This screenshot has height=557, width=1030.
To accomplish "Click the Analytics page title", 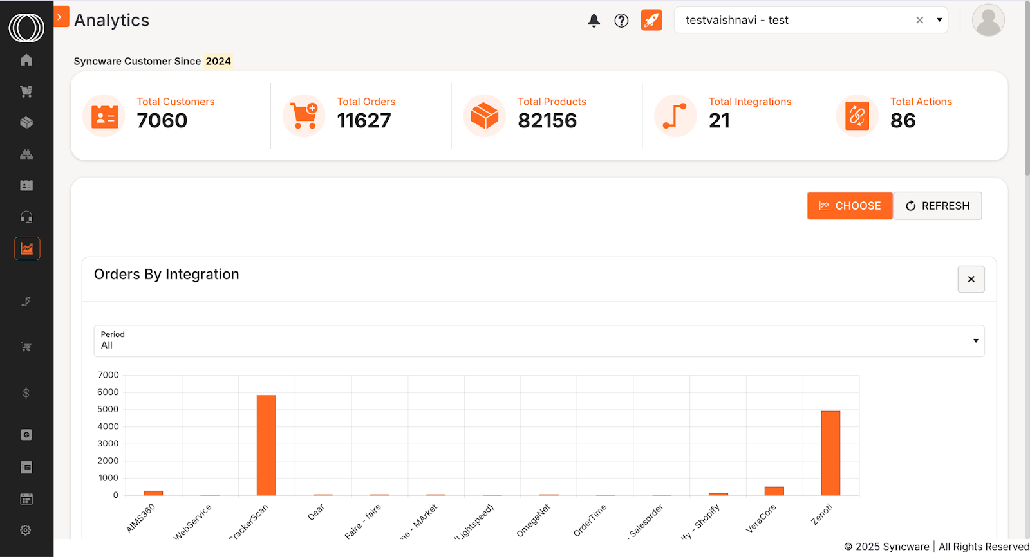I will [x=112, y=21].
